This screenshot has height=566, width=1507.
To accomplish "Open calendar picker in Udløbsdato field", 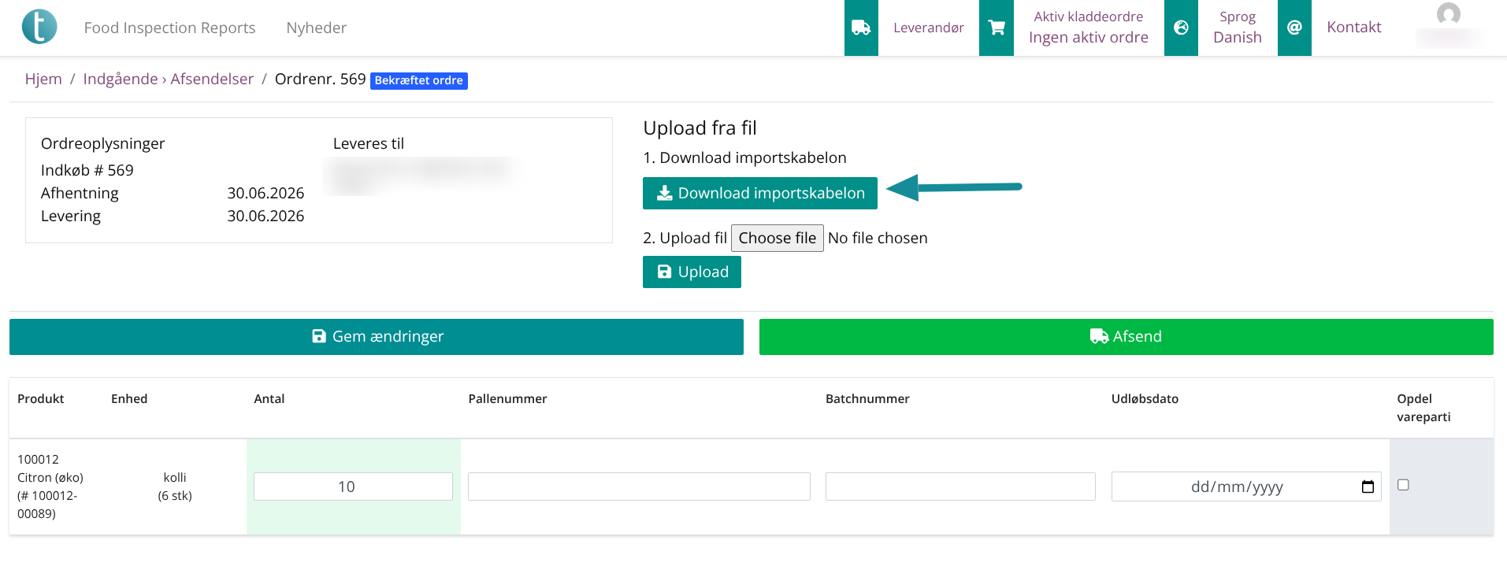I will (x=1368, y=486).
